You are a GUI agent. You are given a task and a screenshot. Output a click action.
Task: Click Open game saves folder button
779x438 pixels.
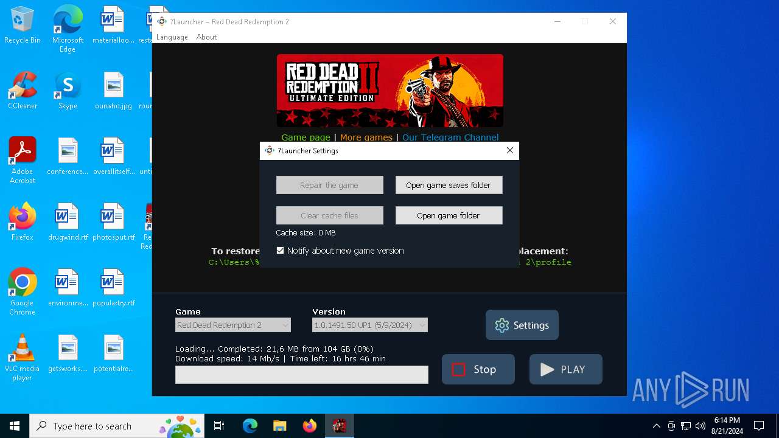tap(449, 185)
